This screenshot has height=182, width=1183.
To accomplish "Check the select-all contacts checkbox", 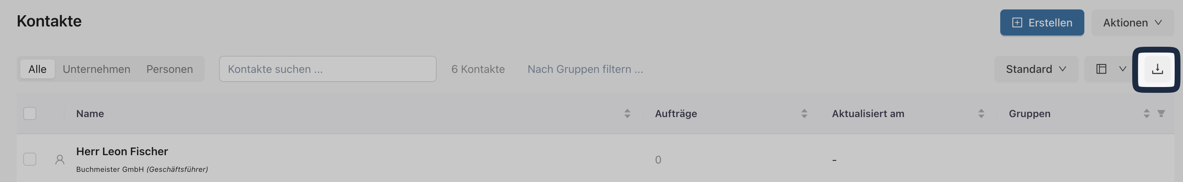I will click(30, 113).
